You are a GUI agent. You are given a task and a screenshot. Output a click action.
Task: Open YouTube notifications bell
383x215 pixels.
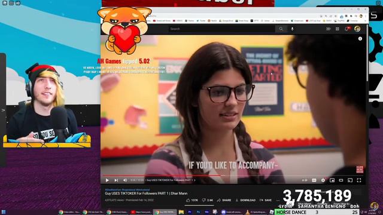[346, 29]
